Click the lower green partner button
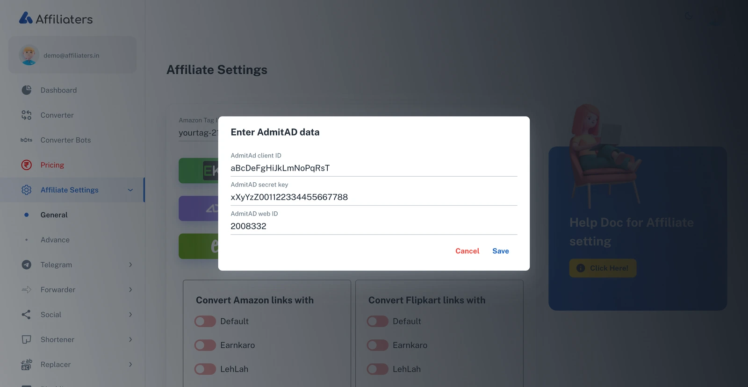 [x=199, y=246]
